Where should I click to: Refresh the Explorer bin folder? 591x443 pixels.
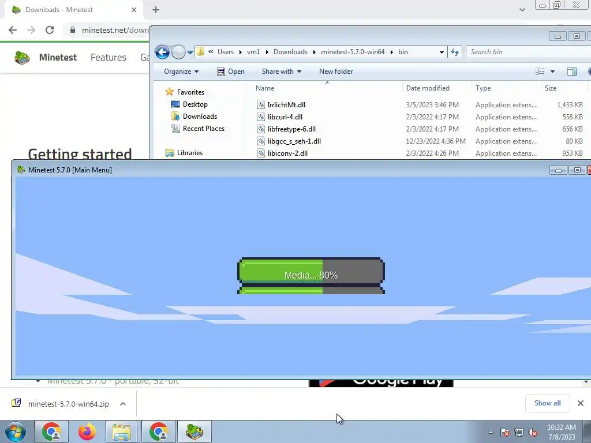point(455,52)
